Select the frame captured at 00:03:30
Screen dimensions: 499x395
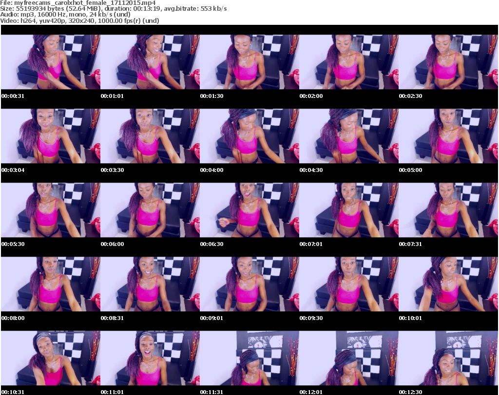150,136
